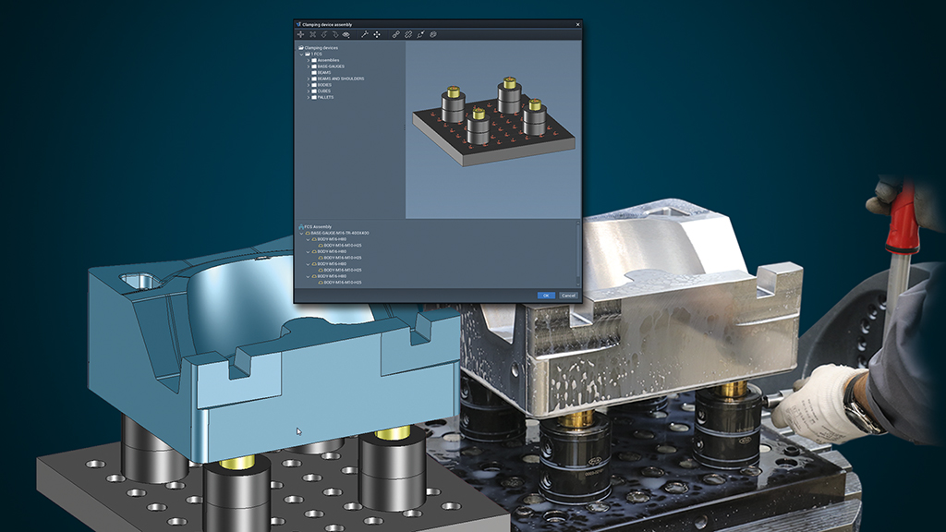
Task: Select the Assemblies label in tree
Action: point(328,60)
